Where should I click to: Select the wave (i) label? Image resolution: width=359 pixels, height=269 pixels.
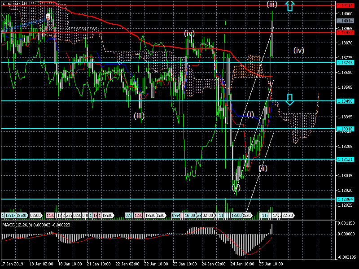(250, 114)
